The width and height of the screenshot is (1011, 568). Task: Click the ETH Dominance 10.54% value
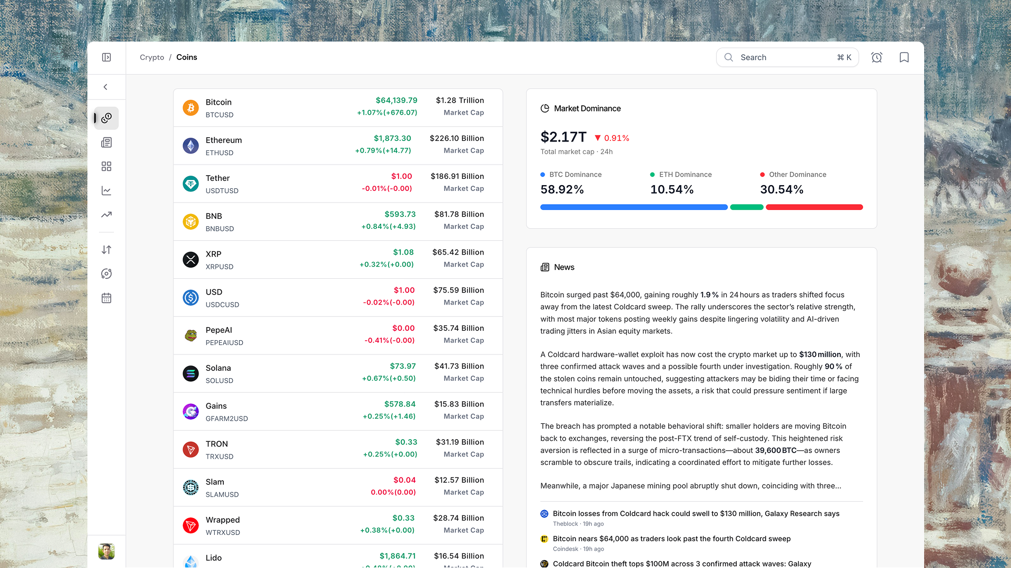click(672, 190)
